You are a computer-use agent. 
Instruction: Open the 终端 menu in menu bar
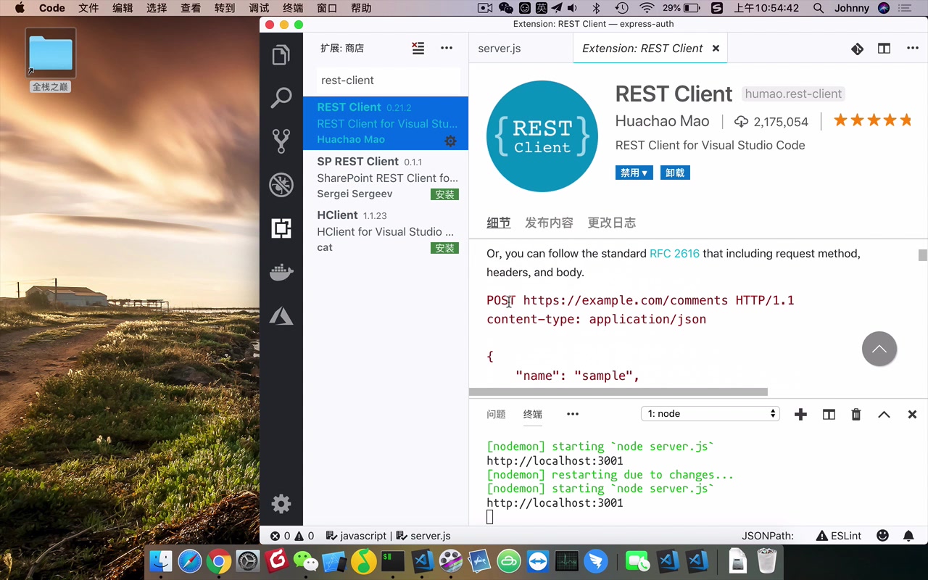pos(293,8)
